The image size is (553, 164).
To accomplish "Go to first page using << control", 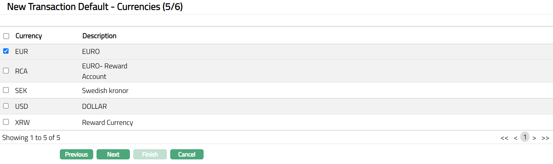I will coord(504,138).
